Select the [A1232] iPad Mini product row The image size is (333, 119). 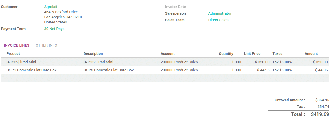[x=21, y=62]
